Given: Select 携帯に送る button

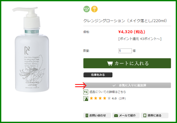Looking at the screenshot, I should click(x=155, y=116).
